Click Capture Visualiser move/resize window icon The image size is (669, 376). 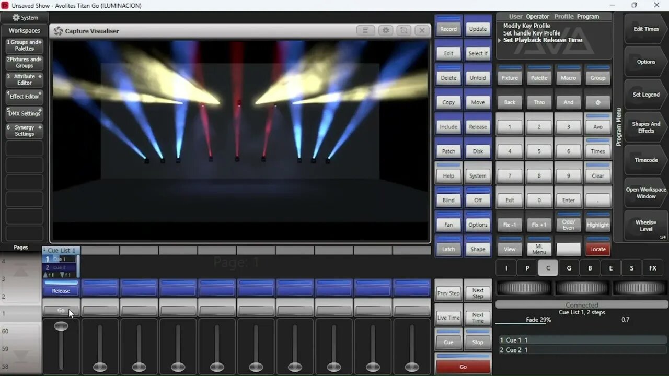coord(403,31)
